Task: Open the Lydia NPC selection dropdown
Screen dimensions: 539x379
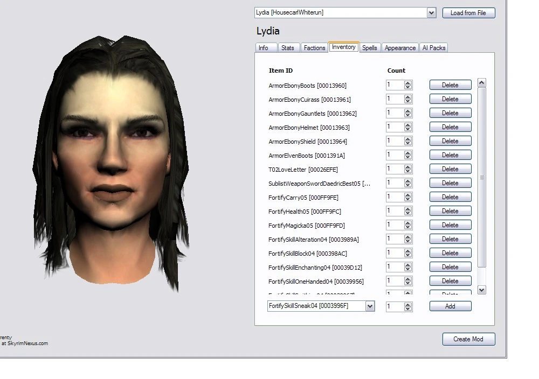Action: click(x=431, y=13)
